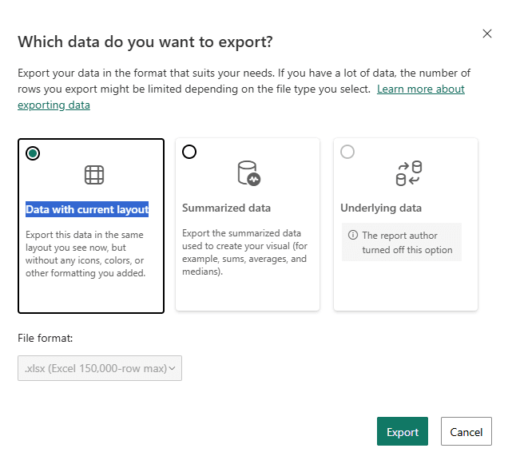Click the summarized data database icon
The image size is (516, 460).
click(x=248, y=173)
